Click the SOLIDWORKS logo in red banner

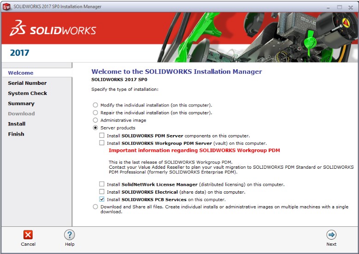53,29
